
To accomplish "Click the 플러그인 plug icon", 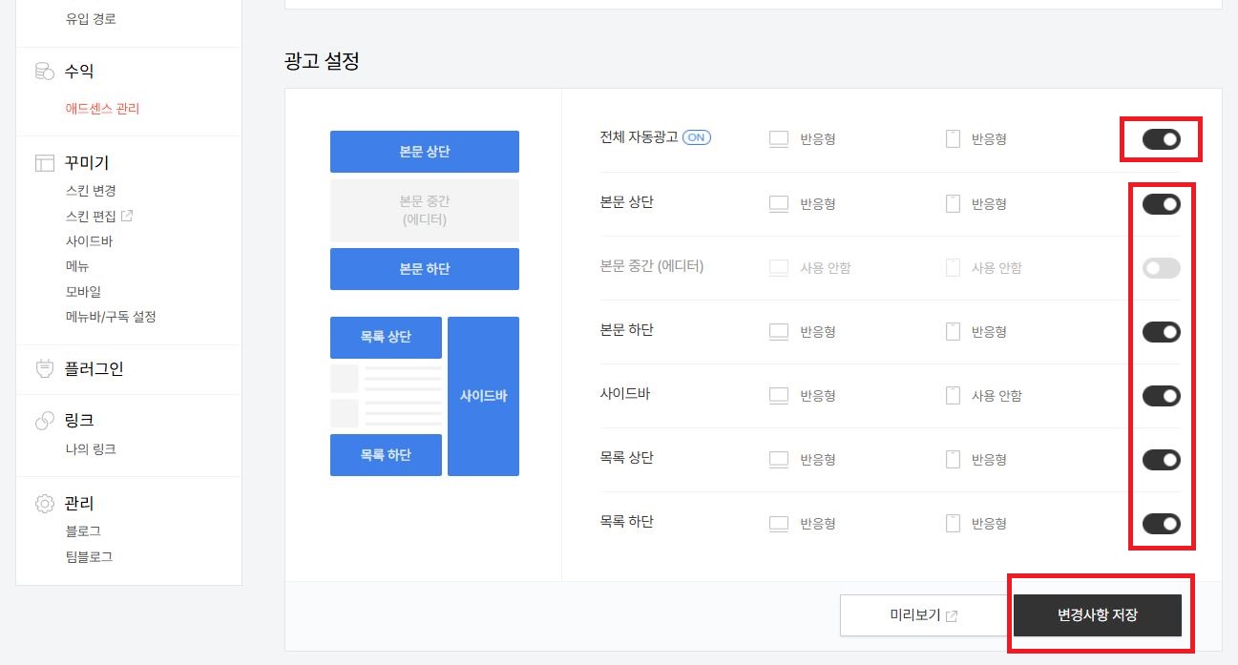I will click(44, 369).
